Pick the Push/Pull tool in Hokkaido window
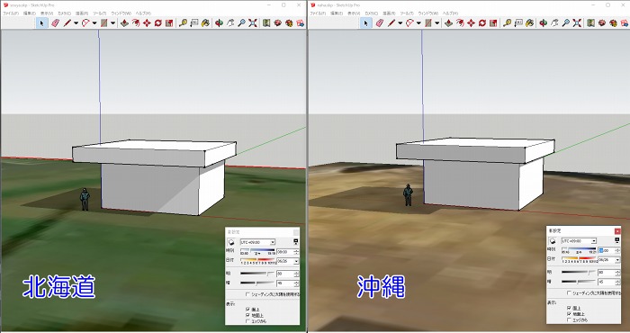The height and width of the screenshot is (333, 630). coord(124,23)
